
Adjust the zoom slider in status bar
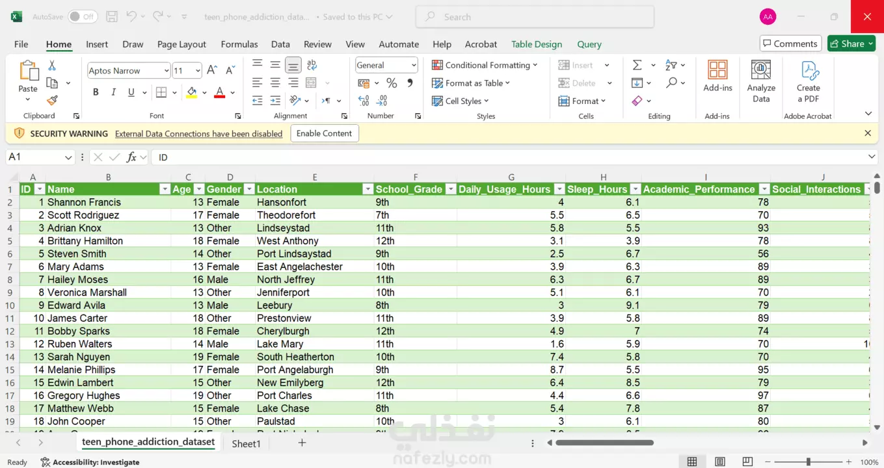coord(808,462)
